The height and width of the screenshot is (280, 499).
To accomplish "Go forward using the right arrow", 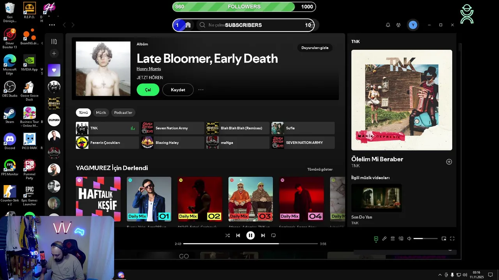I will pos(73,25).
